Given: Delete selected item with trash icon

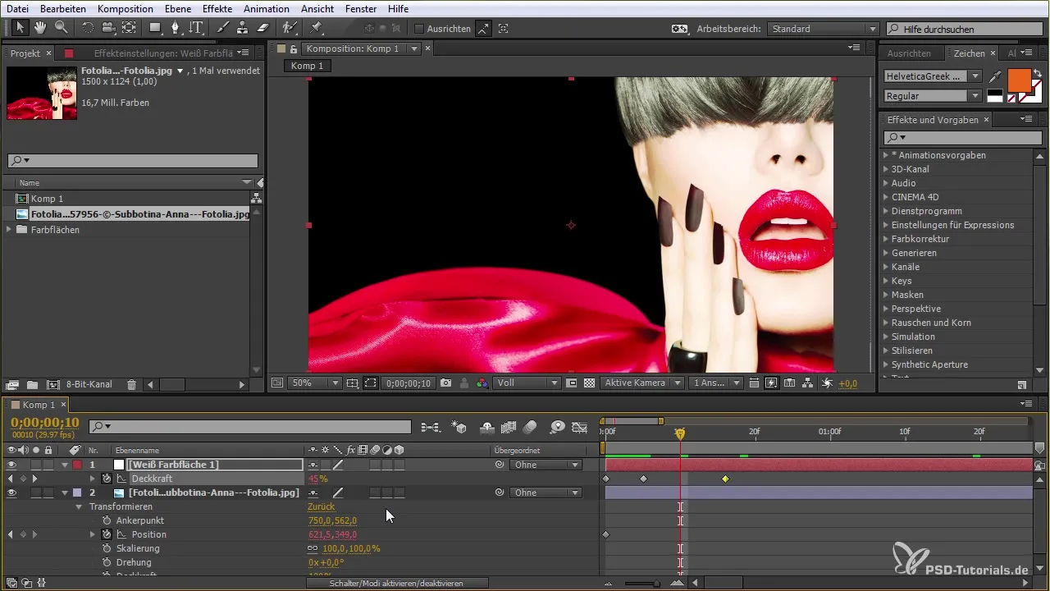Looking at the screenshot, I should pos(131,384).
